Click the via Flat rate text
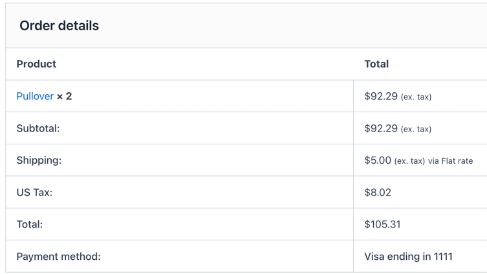This screenshot has width=487, height=274. 451,161
